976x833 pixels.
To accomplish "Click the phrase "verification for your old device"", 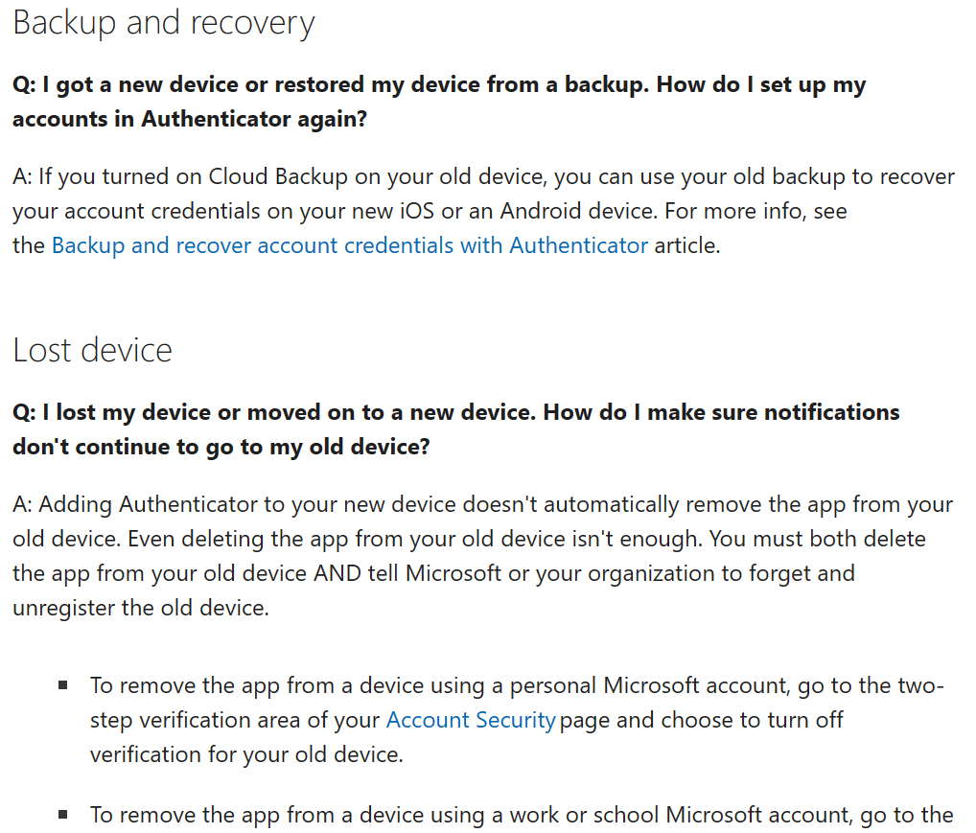I will 246,754.
